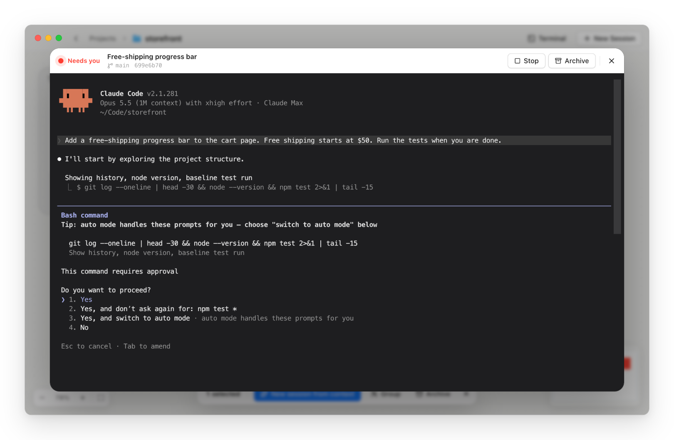
Task: Click the Tab to amend hint
Action: click(147, 346)
